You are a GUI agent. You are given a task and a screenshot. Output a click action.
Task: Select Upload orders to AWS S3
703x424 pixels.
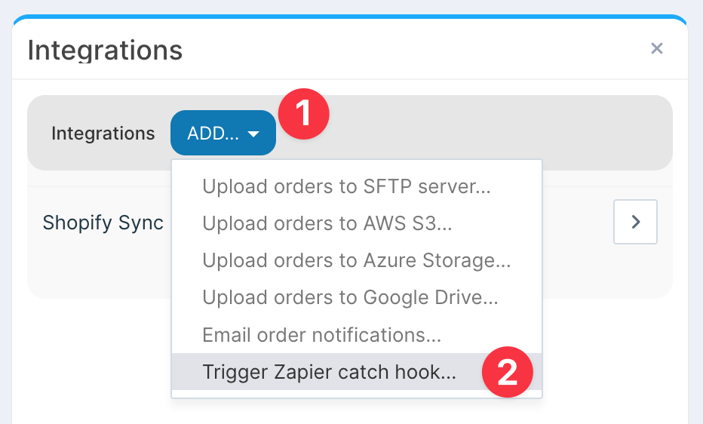pyautogui.click(x=327, y=223)
